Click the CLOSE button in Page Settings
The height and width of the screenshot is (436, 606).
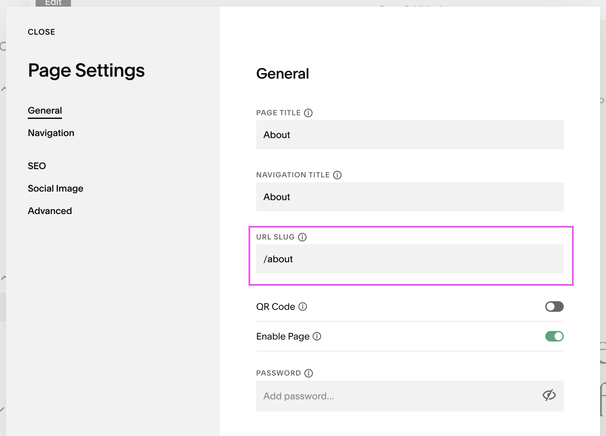tap(41, 32)
